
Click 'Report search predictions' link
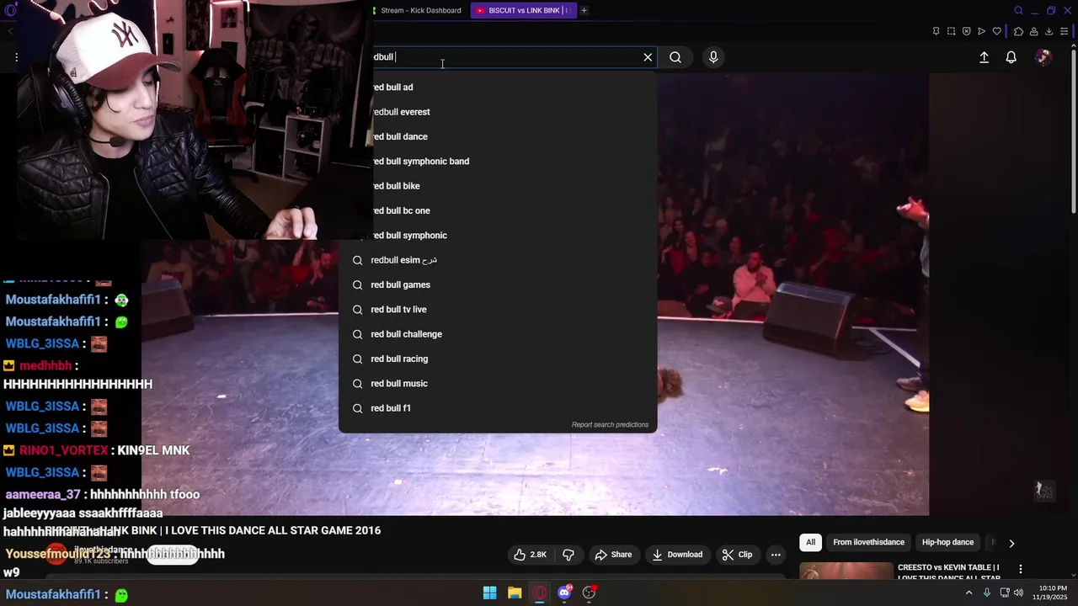pyautogui.click(x=610, y=424)
